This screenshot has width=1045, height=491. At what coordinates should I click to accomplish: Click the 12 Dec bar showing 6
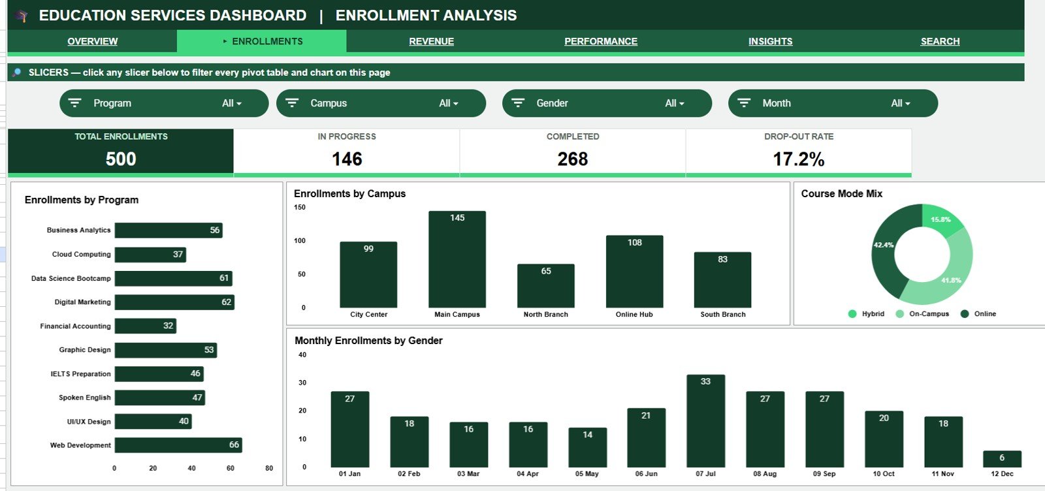point(1003,459)
